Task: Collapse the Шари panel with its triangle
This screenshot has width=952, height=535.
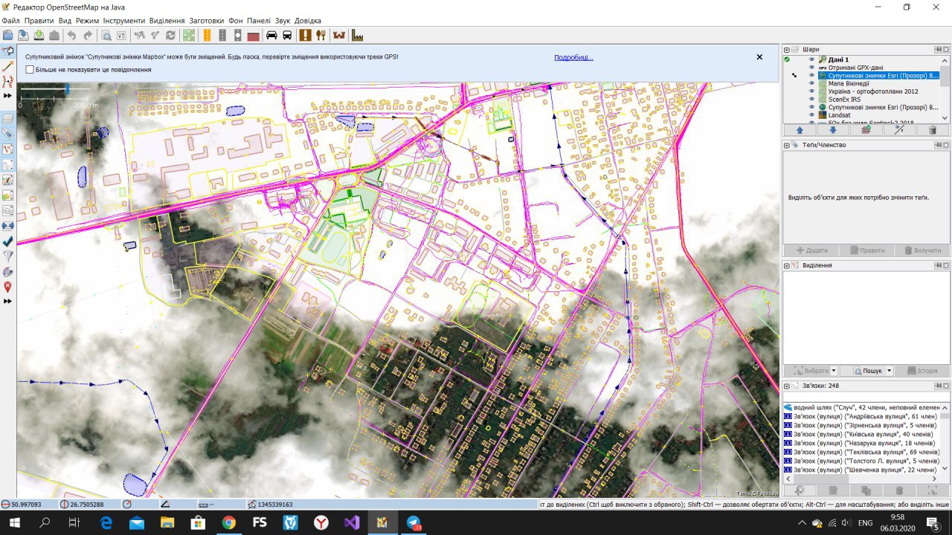Action: point(787,49)
